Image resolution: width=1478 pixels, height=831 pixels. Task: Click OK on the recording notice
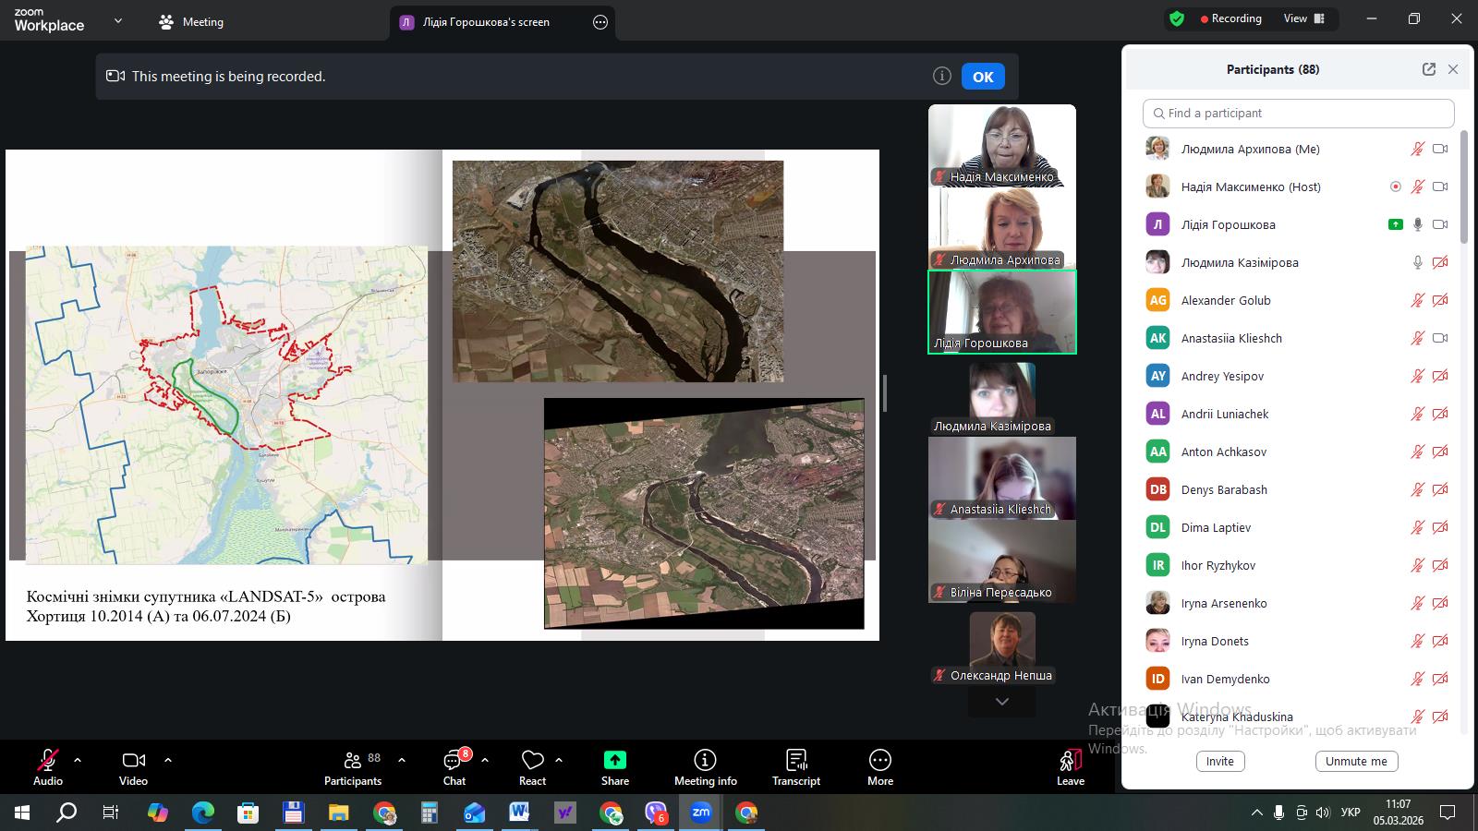tap(982, 77)
